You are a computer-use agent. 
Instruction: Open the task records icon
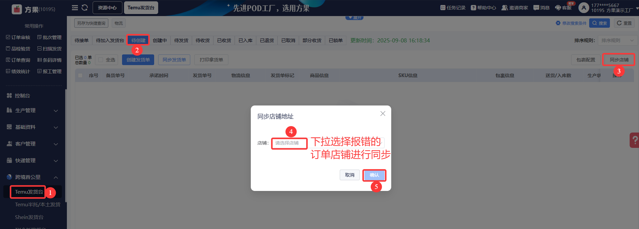[x=443, y=8]
